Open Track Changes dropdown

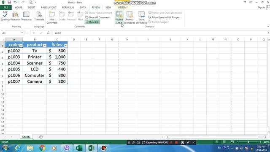(x=159, y=22)
